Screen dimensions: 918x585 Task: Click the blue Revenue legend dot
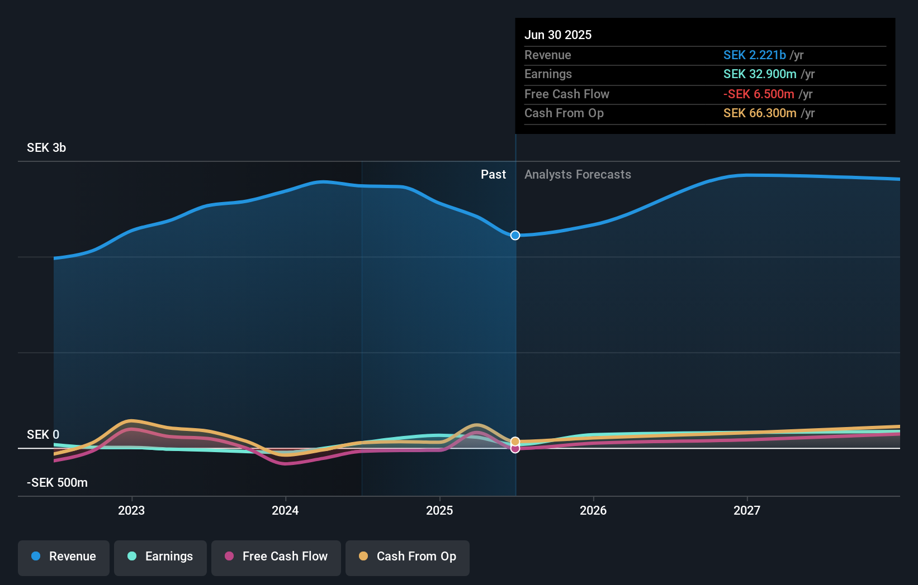tap(35, 557)
